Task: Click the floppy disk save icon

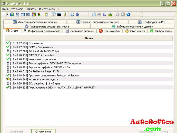Action: pos(105,15)
